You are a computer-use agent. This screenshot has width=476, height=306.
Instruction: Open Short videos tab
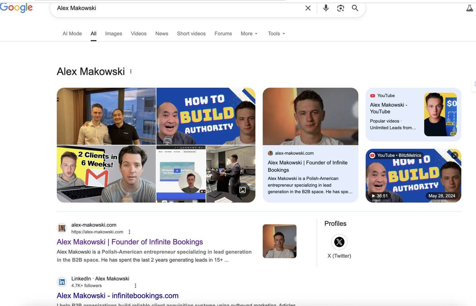point(191,34)
